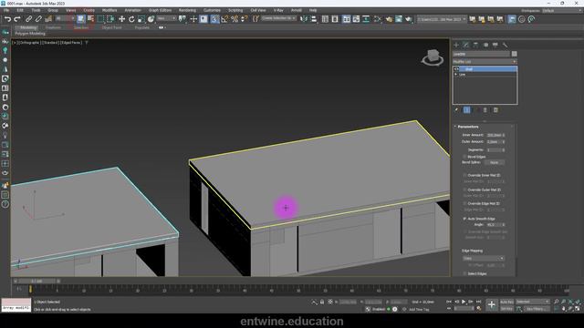Pick the Rectangular Selection Region tool

pos(100,19)
